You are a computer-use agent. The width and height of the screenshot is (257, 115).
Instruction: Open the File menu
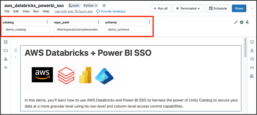[x=7, y=11]
